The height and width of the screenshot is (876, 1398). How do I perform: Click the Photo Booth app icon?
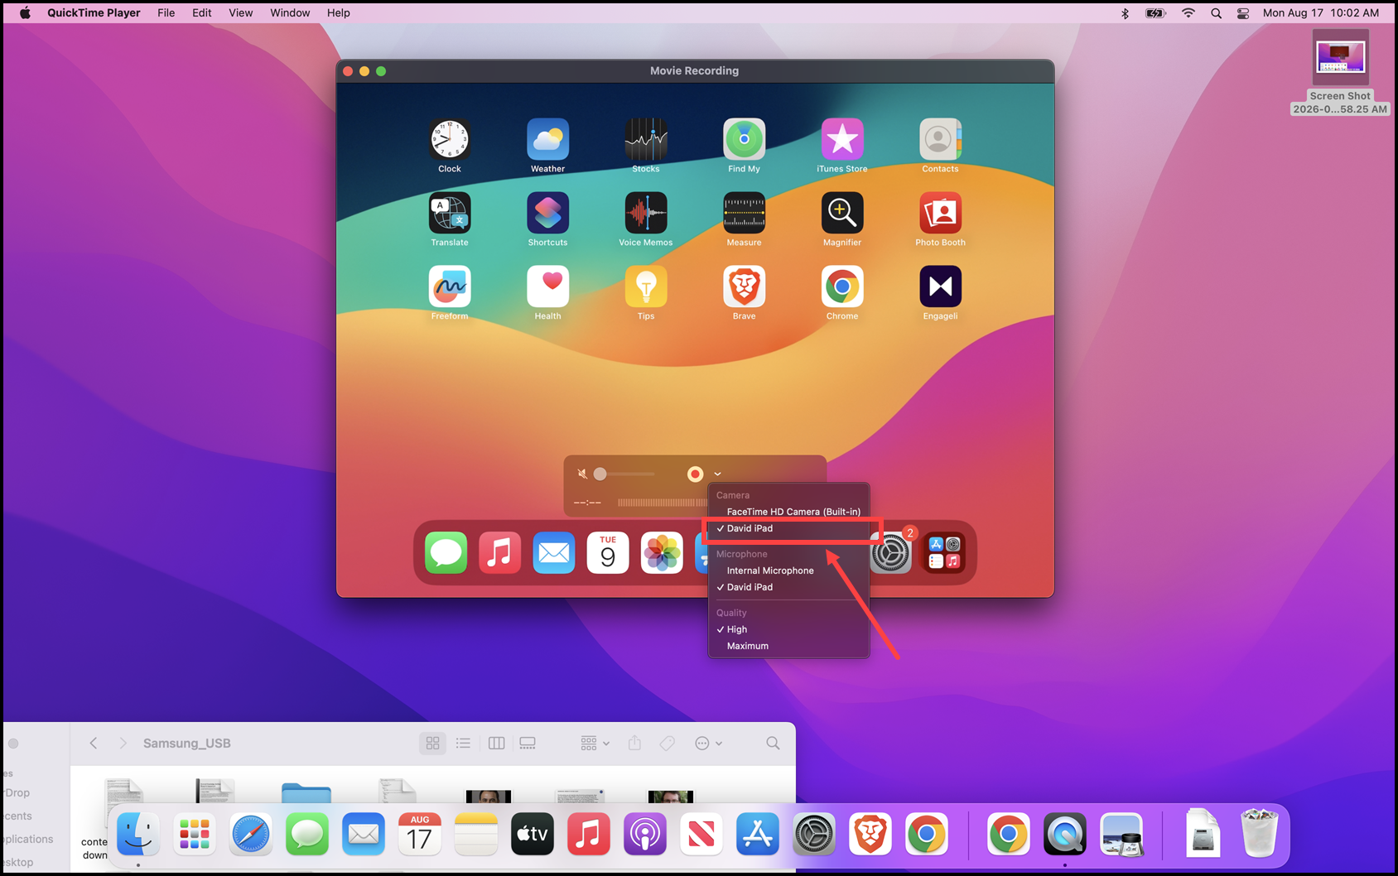(x=941, y=213)
